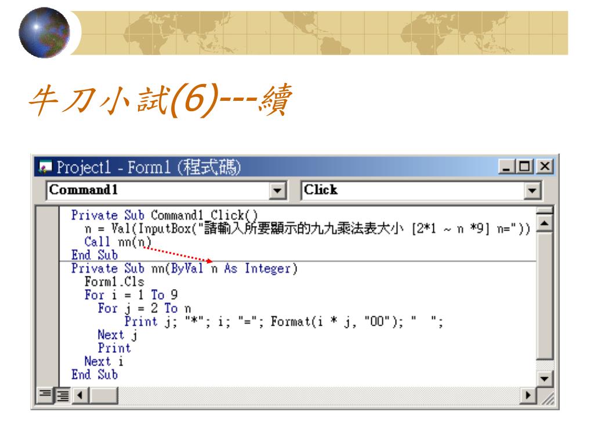Click the window title 'Project1 - Form1 (程式碼)'
This screenshot has width=594, height=445.
pyautogui.click(x=148, y=167)
